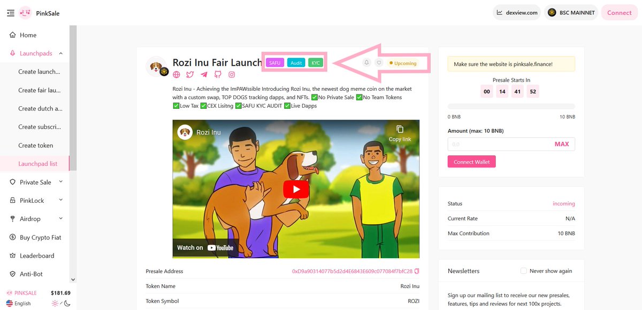Open the Rozi Inu website via globe icon
This screenshot has height=310, width=642.
click(x=177, y=74)
